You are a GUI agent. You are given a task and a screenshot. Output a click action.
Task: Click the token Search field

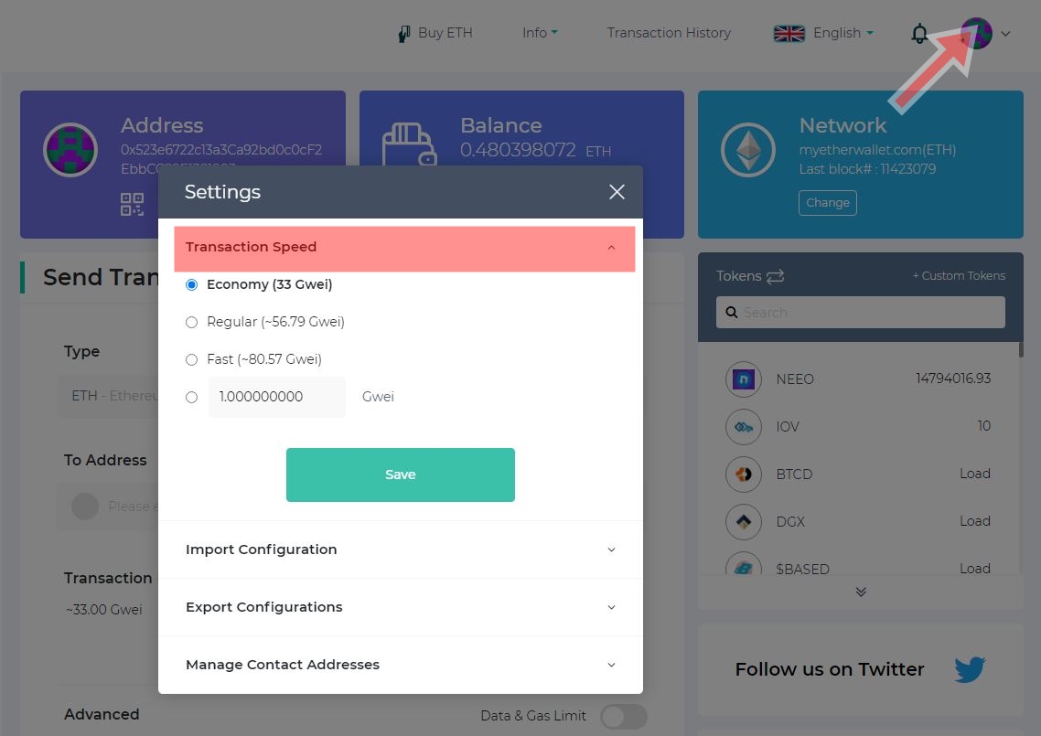[861, 312]
